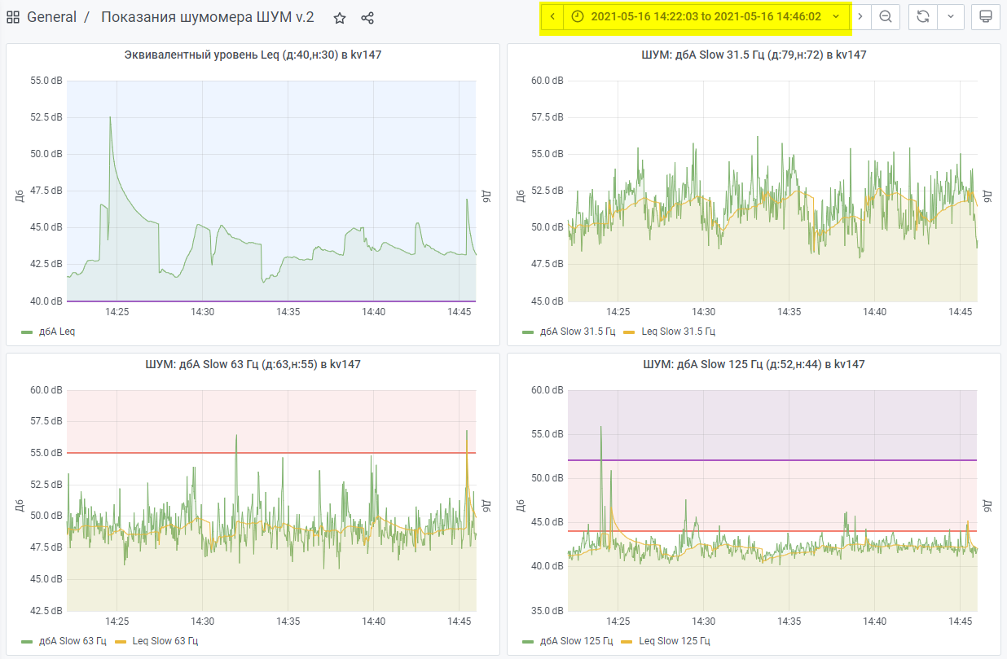
Task: Click the yellow Leq Slow 125 Гц swatch
Action: [x=628, y=641]
